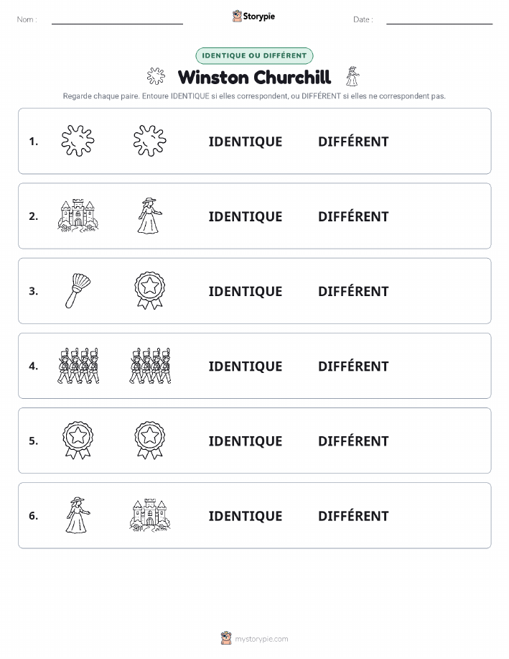Click the castle picture in row 2
The width and height of the screenshot is (509, 659).
[78, 216]
